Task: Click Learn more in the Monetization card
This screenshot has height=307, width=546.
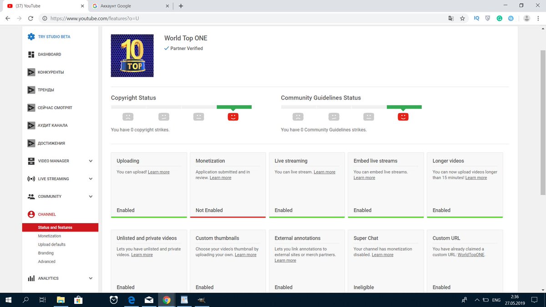Action: point(221,178)
